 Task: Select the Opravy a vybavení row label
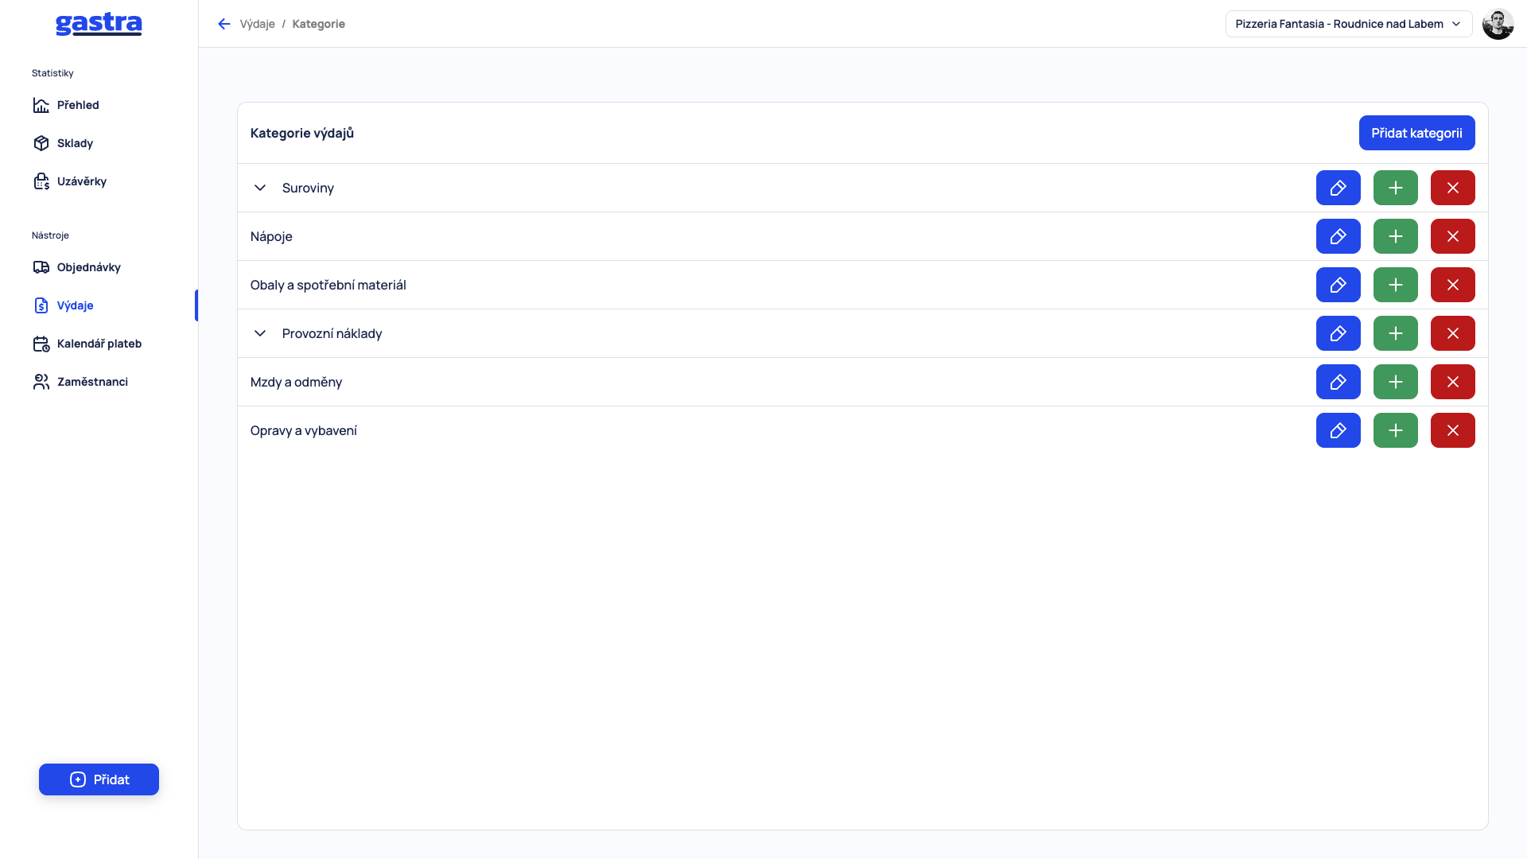click(303, 430)
